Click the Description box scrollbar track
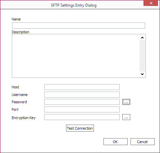 [x=142, y=56]
